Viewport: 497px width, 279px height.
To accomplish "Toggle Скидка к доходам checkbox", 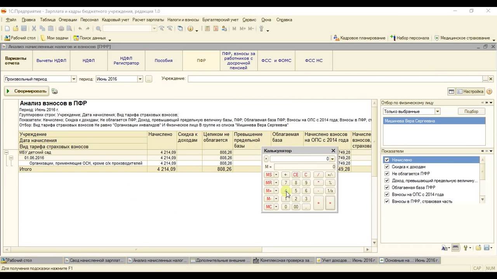I will point(387,167).
